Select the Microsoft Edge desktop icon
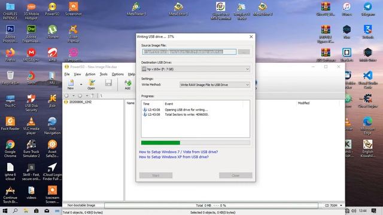The height and width of the screenshot is (215, 383). 368,126
